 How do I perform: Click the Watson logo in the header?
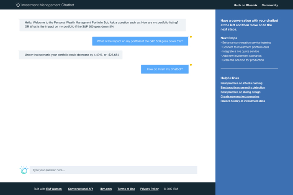tap(18, 5)
